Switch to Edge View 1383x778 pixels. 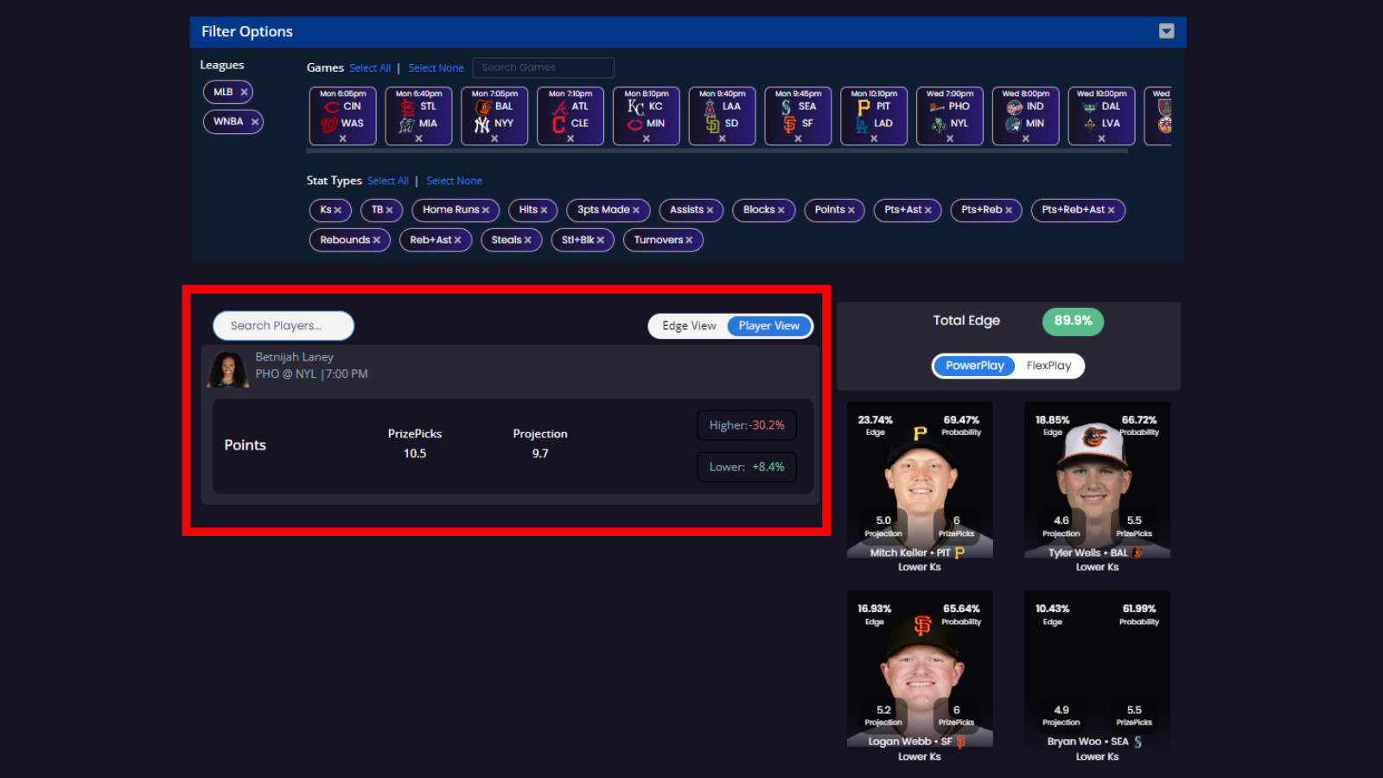click(687, 326)
